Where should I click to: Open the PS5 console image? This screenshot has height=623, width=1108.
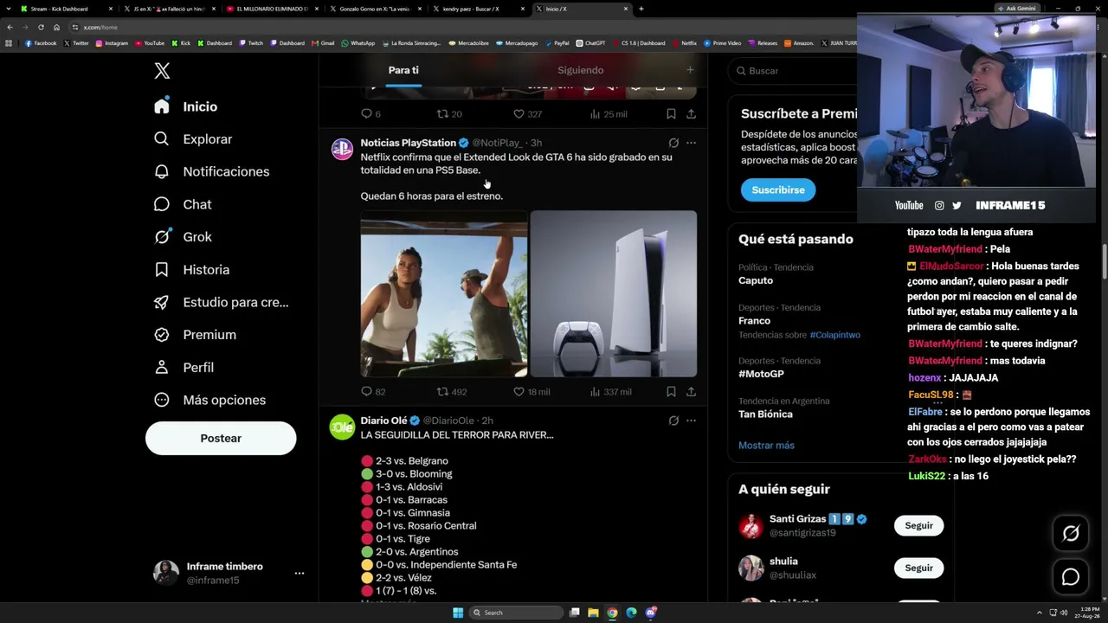(614, 294)
